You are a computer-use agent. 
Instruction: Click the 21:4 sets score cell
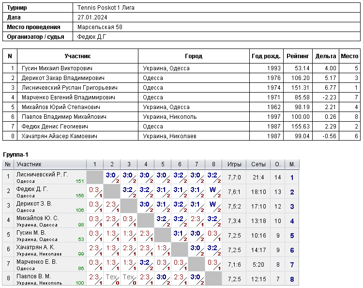tap(258, 177)
